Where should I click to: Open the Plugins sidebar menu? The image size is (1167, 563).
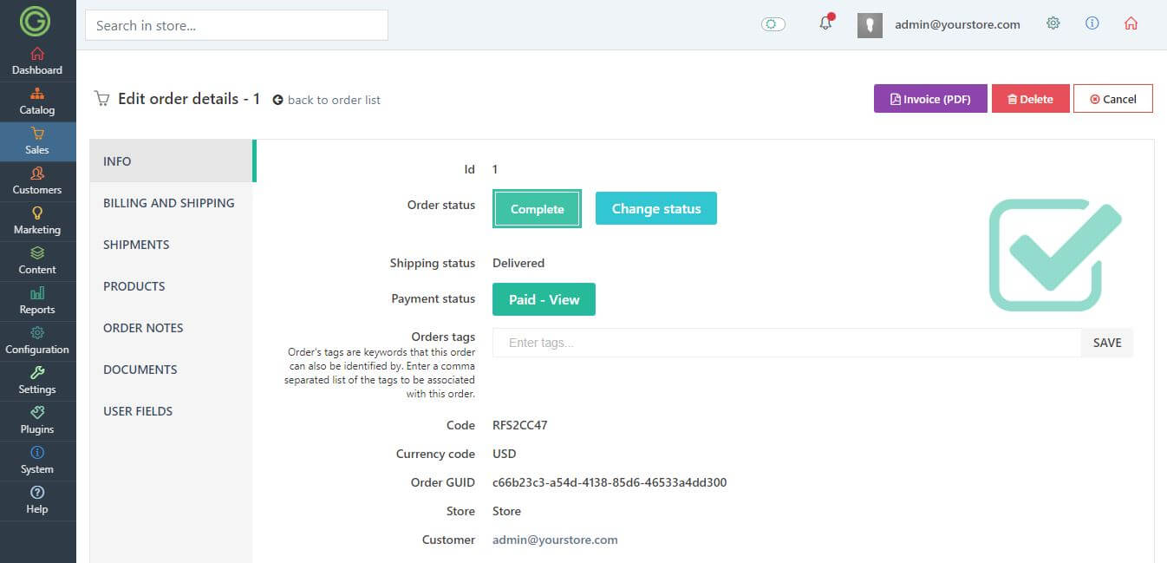click(x=37, y=421)
